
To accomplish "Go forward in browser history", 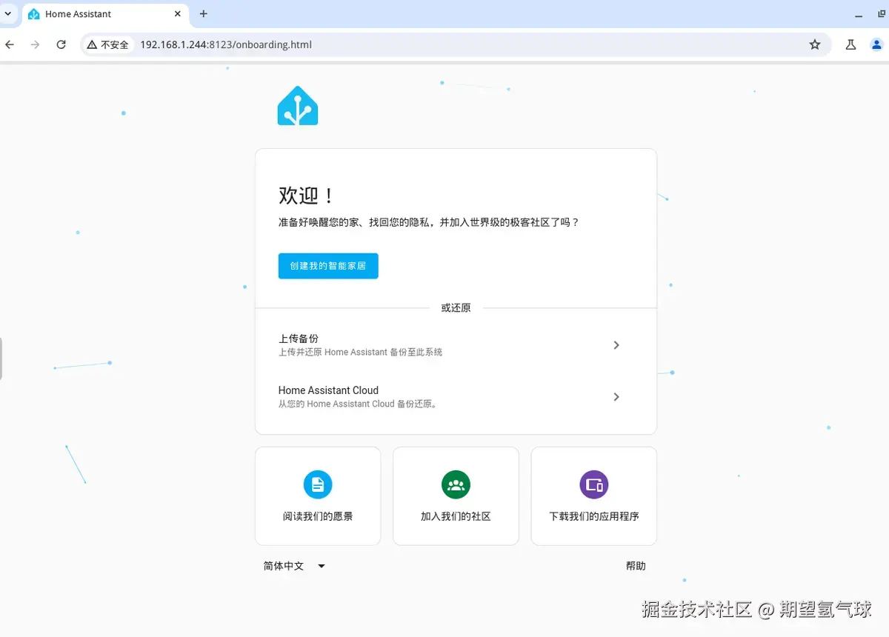I will tap(35, 44).
